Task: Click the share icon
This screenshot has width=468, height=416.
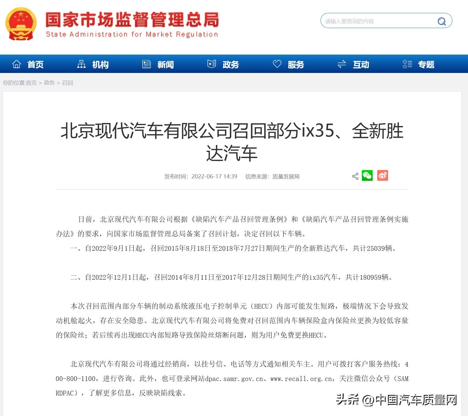Action: click(355, 176)
